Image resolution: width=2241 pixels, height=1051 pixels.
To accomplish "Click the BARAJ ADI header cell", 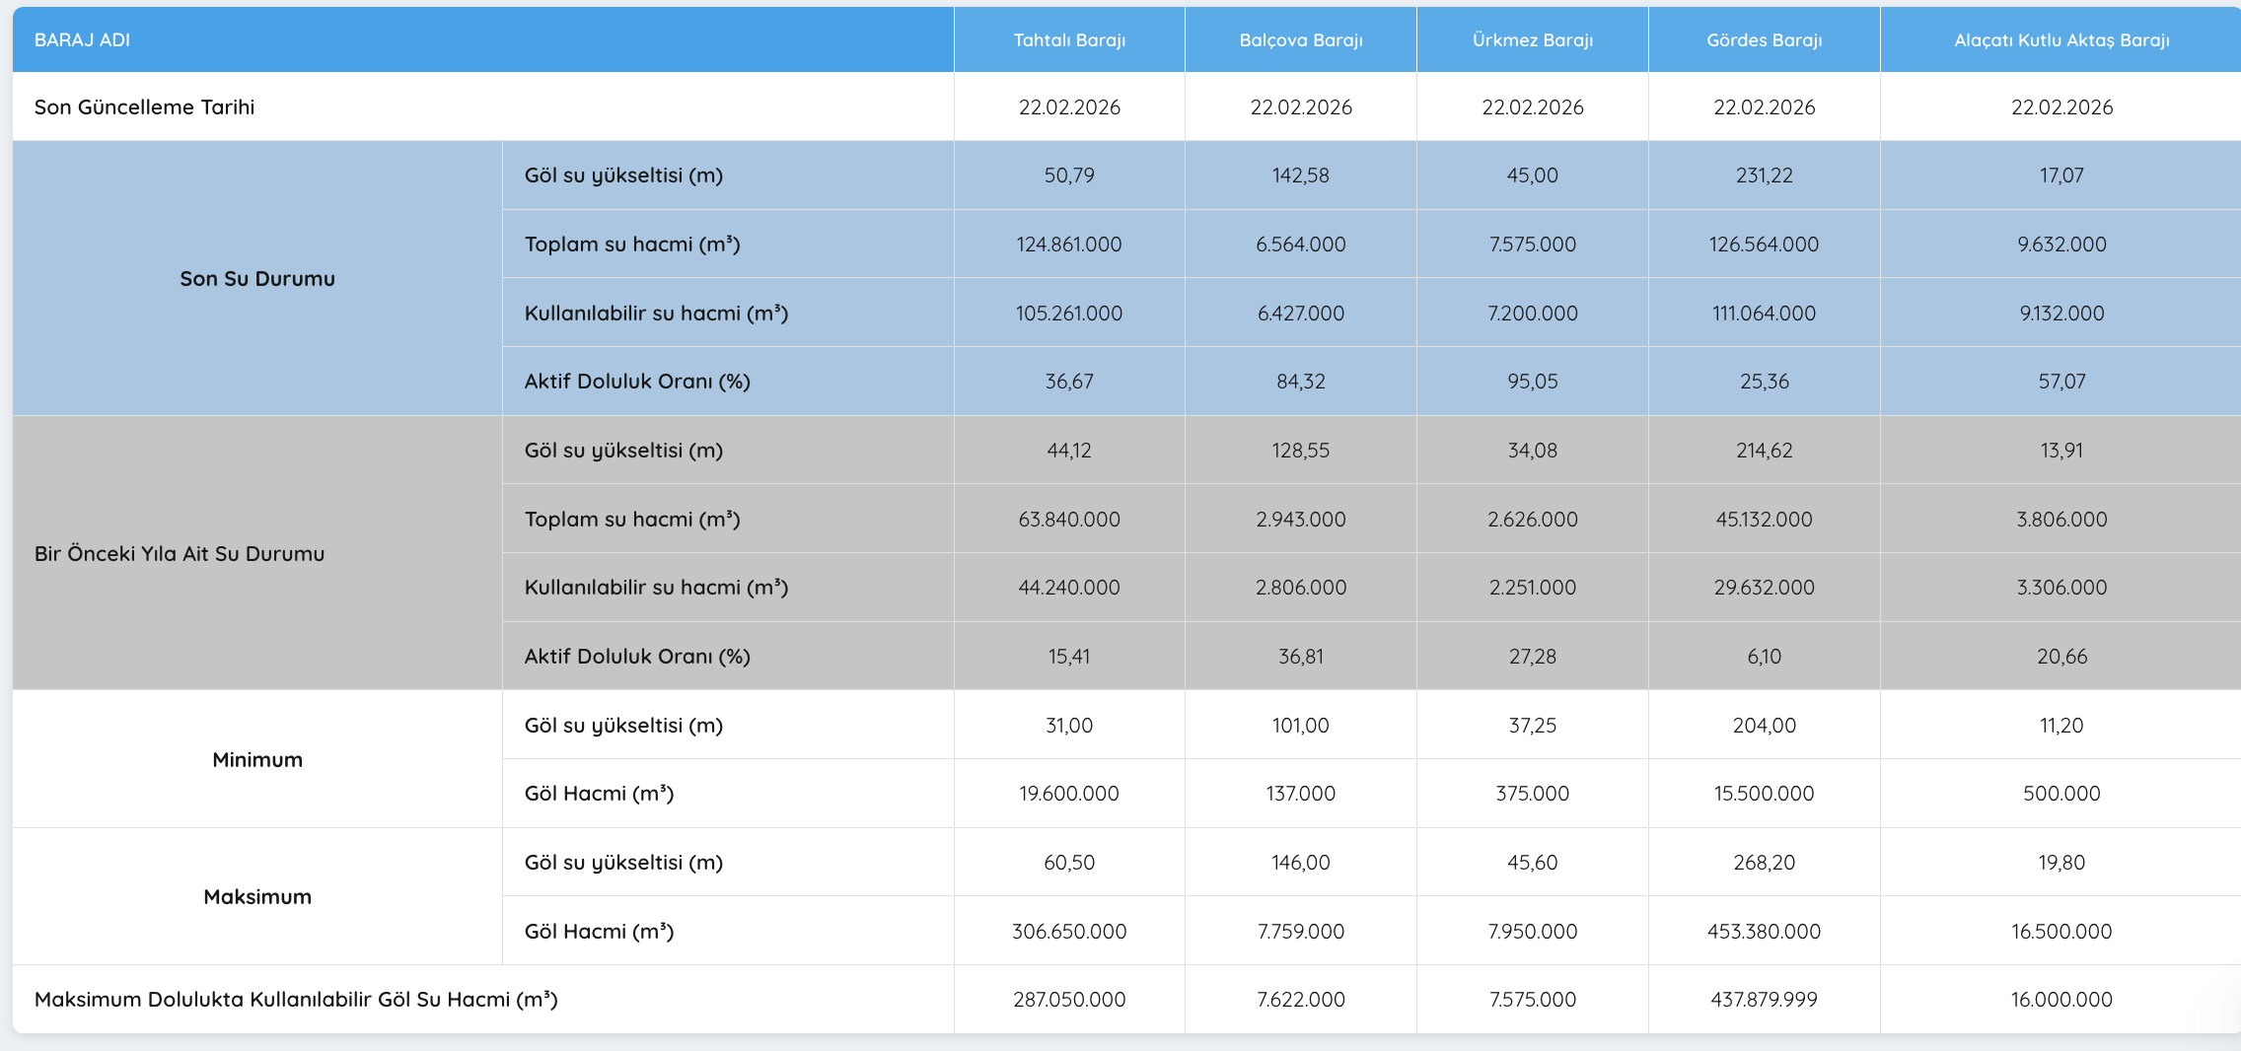I will coord(83,40).
